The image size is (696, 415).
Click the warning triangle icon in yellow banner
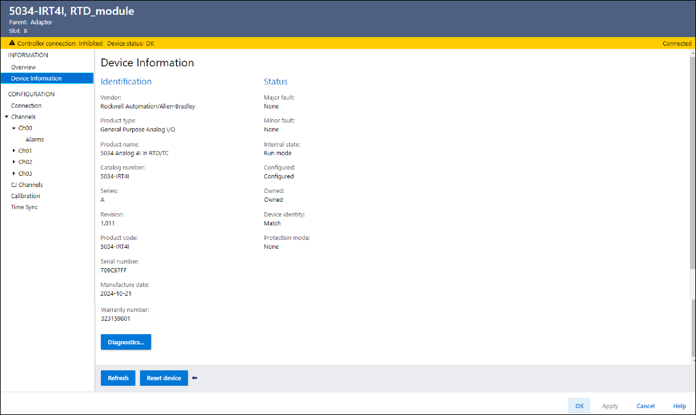click(x=12, y=43)
